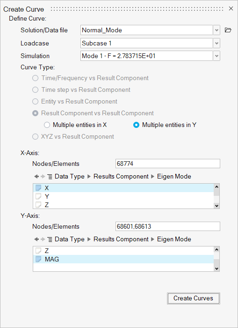Expand the Simulation Mode 1 dropdown

(x=216, y=56)
